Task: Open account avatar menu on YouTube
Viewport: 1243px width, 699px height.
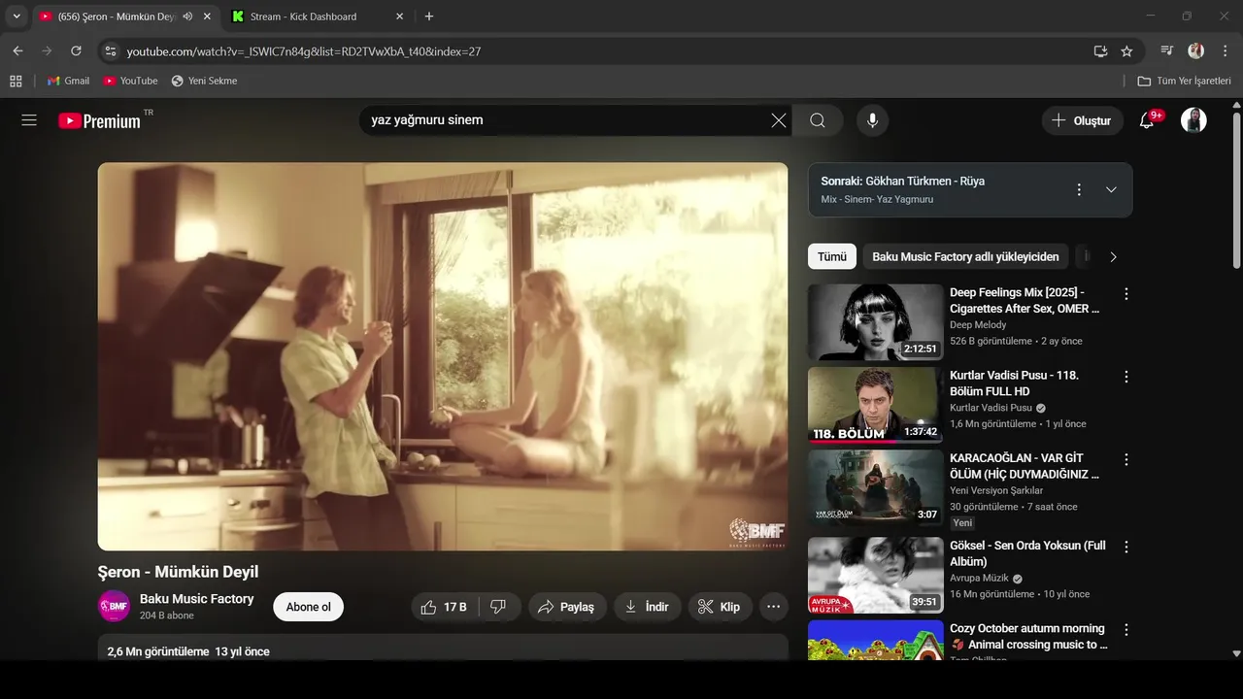Action: click(1193, 120)
